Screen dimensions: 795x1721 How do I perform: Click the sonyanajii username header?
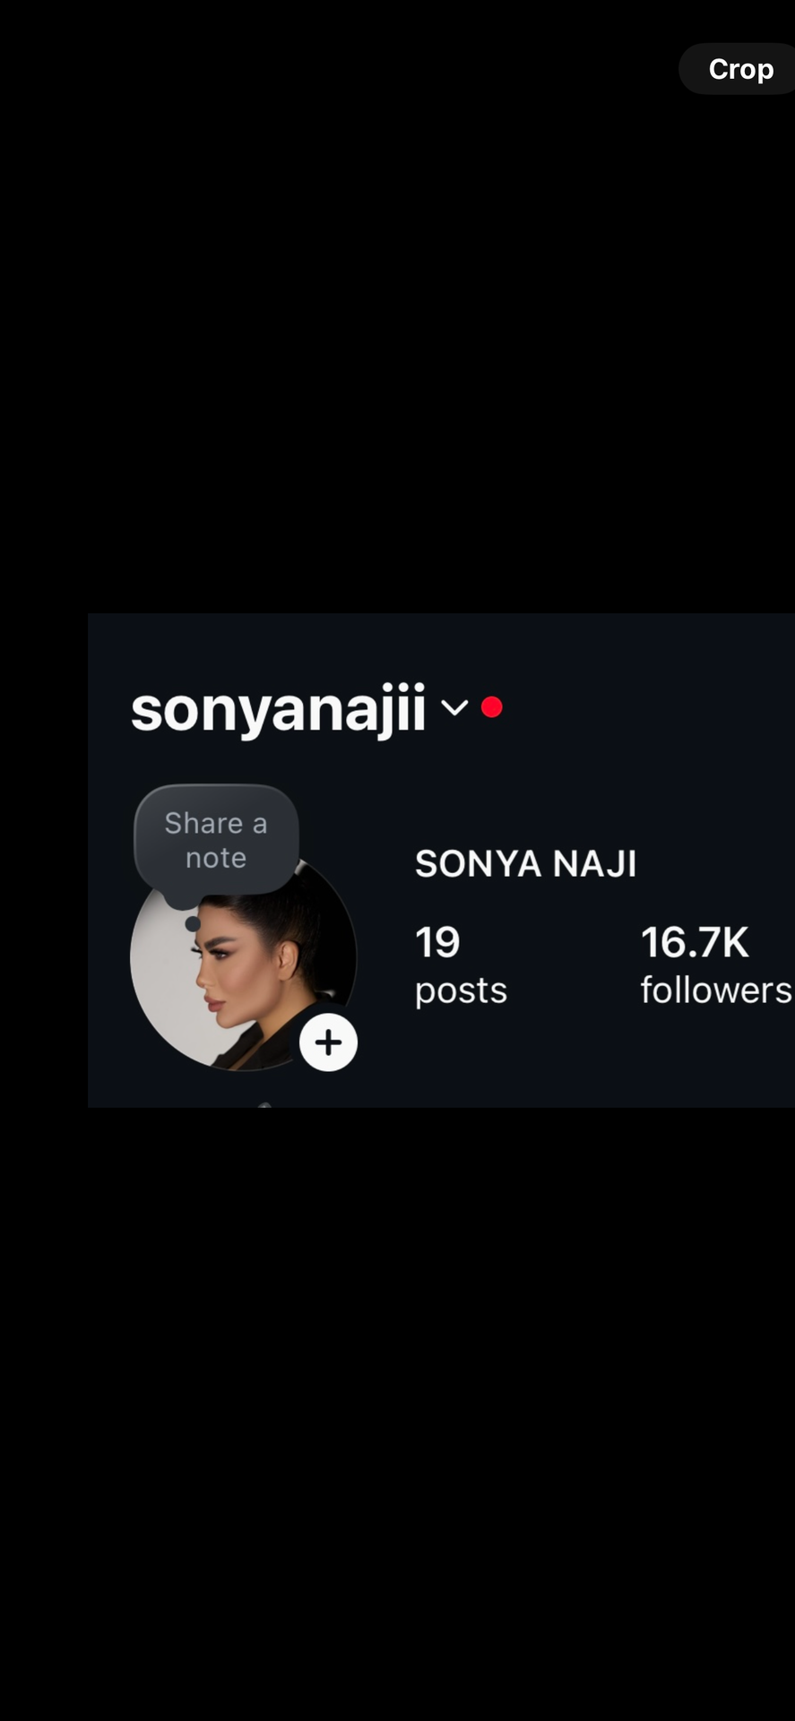click(278, 710)
